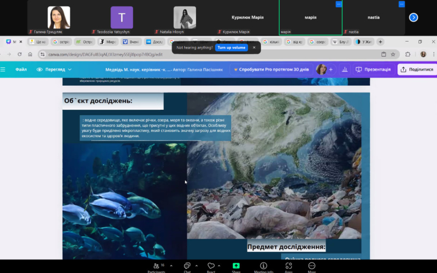Click the 'водне середовище' paragraph text box

156,128
